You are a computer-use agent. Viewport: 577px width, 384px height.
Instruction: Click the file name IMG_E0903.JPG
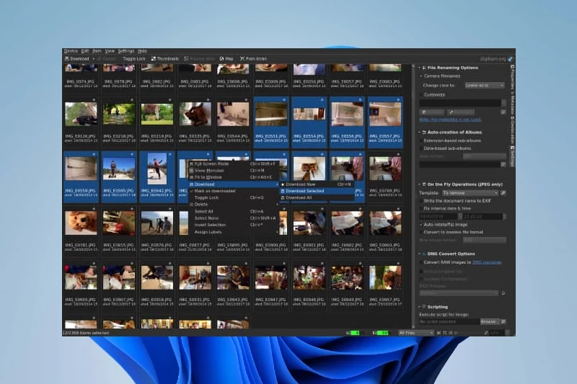pos(385,245)
